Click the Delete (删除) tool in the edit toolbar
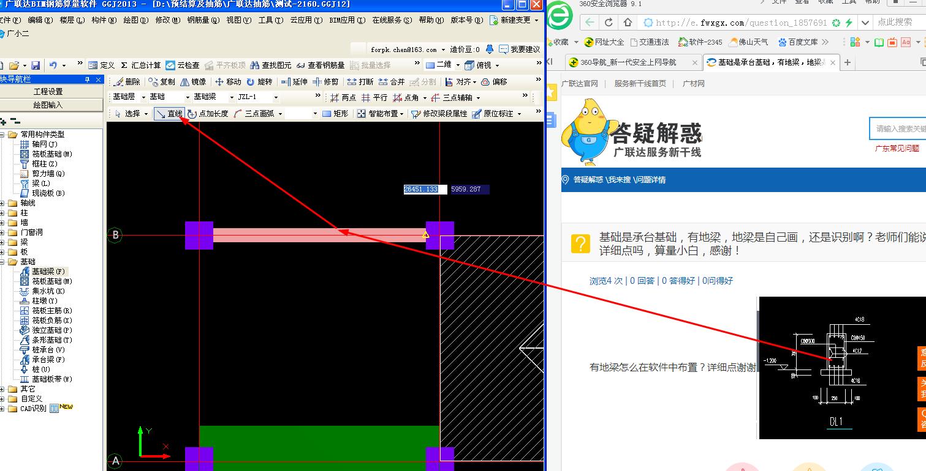926x471 pixels. pyautogui.click(x=127, y=81)
